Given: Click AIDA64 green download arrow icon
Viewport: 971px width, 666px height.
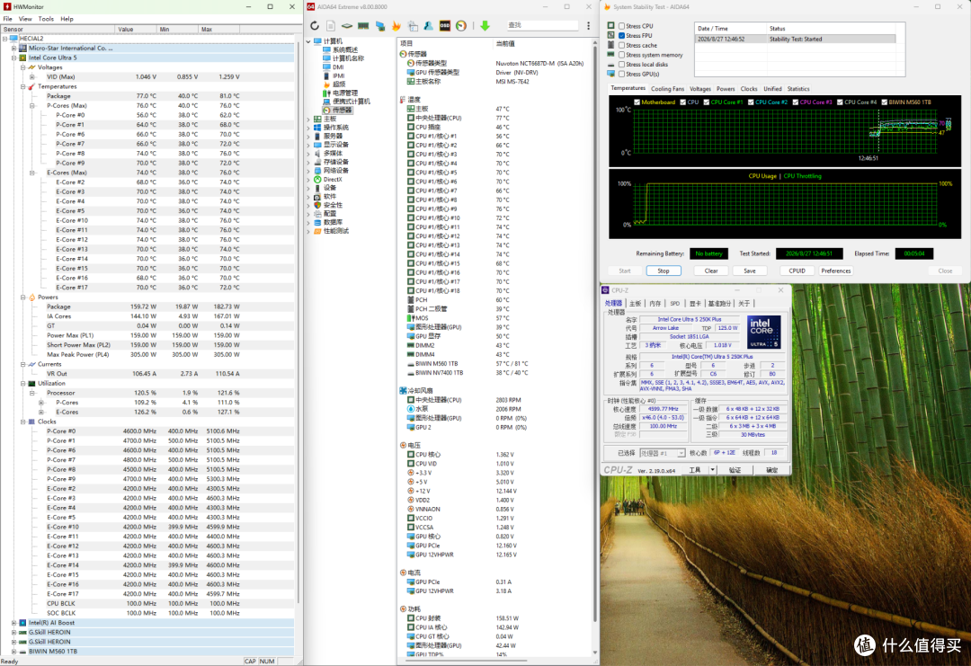Looking at the screenshot, I should coord(485,25).
